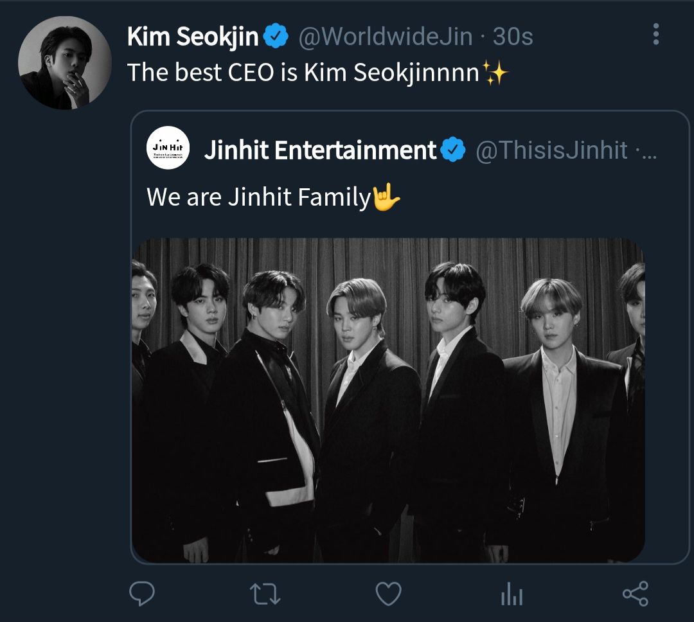Click the Jinhit Entertainment logo avatar
694x622 pixels.
[168, 148]
